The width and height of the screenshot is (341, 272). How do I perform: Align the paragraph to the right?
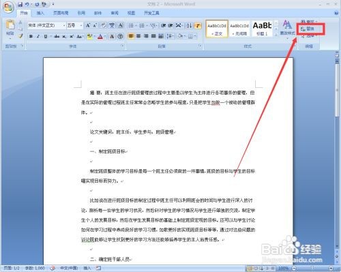[146, 36]
